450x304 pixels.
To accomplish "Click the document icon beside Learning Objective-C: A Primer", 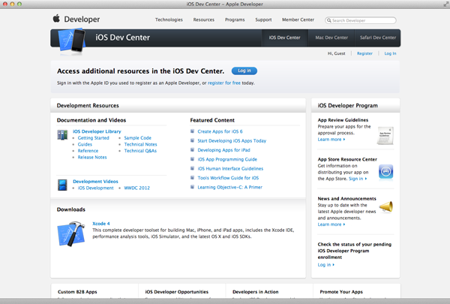I will [x=192, y=187].
